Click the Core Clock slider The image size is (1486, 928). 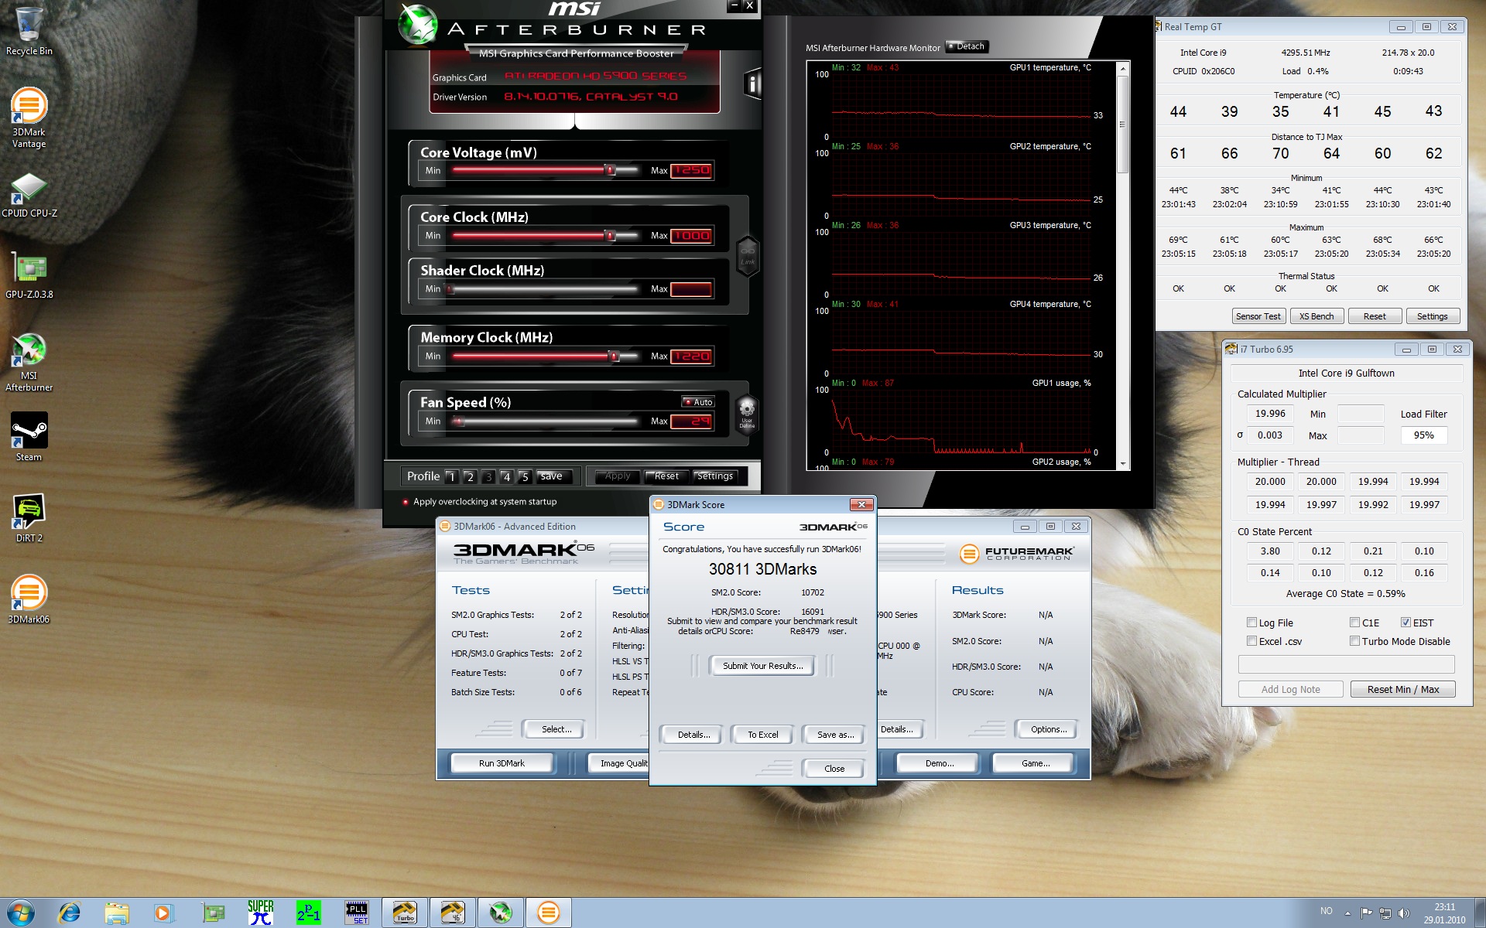coord(546,235)
